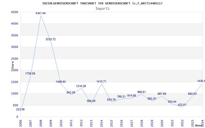Image resolution: width=205 pixels, height=128 pixels.
Task: Click data label 553.44
Action: [x=172, y=102]
